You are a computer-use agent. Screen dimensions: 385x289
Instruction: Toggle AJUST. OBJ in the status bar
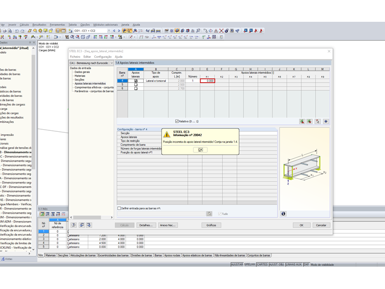tap(277, 265)
